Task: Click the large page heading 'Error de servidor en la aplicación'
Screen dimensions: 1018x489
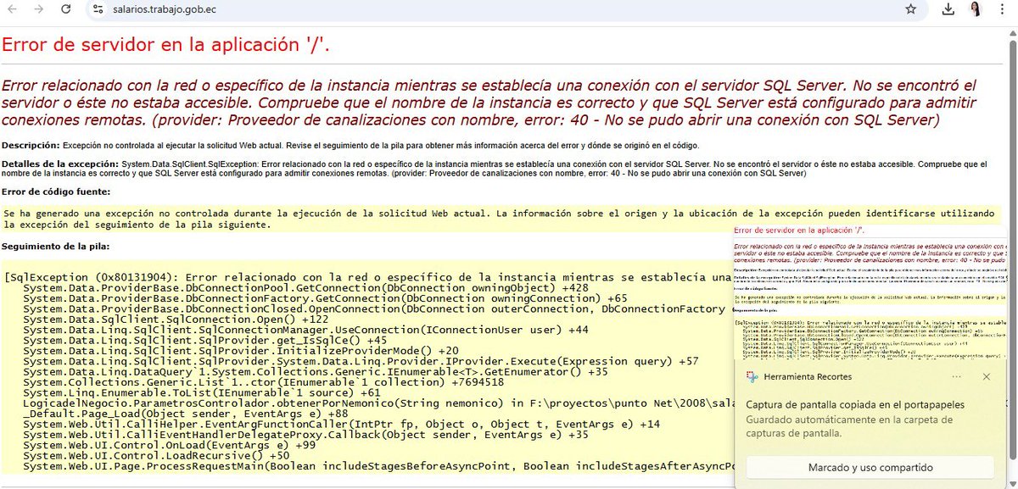Action: click(166, 44)
